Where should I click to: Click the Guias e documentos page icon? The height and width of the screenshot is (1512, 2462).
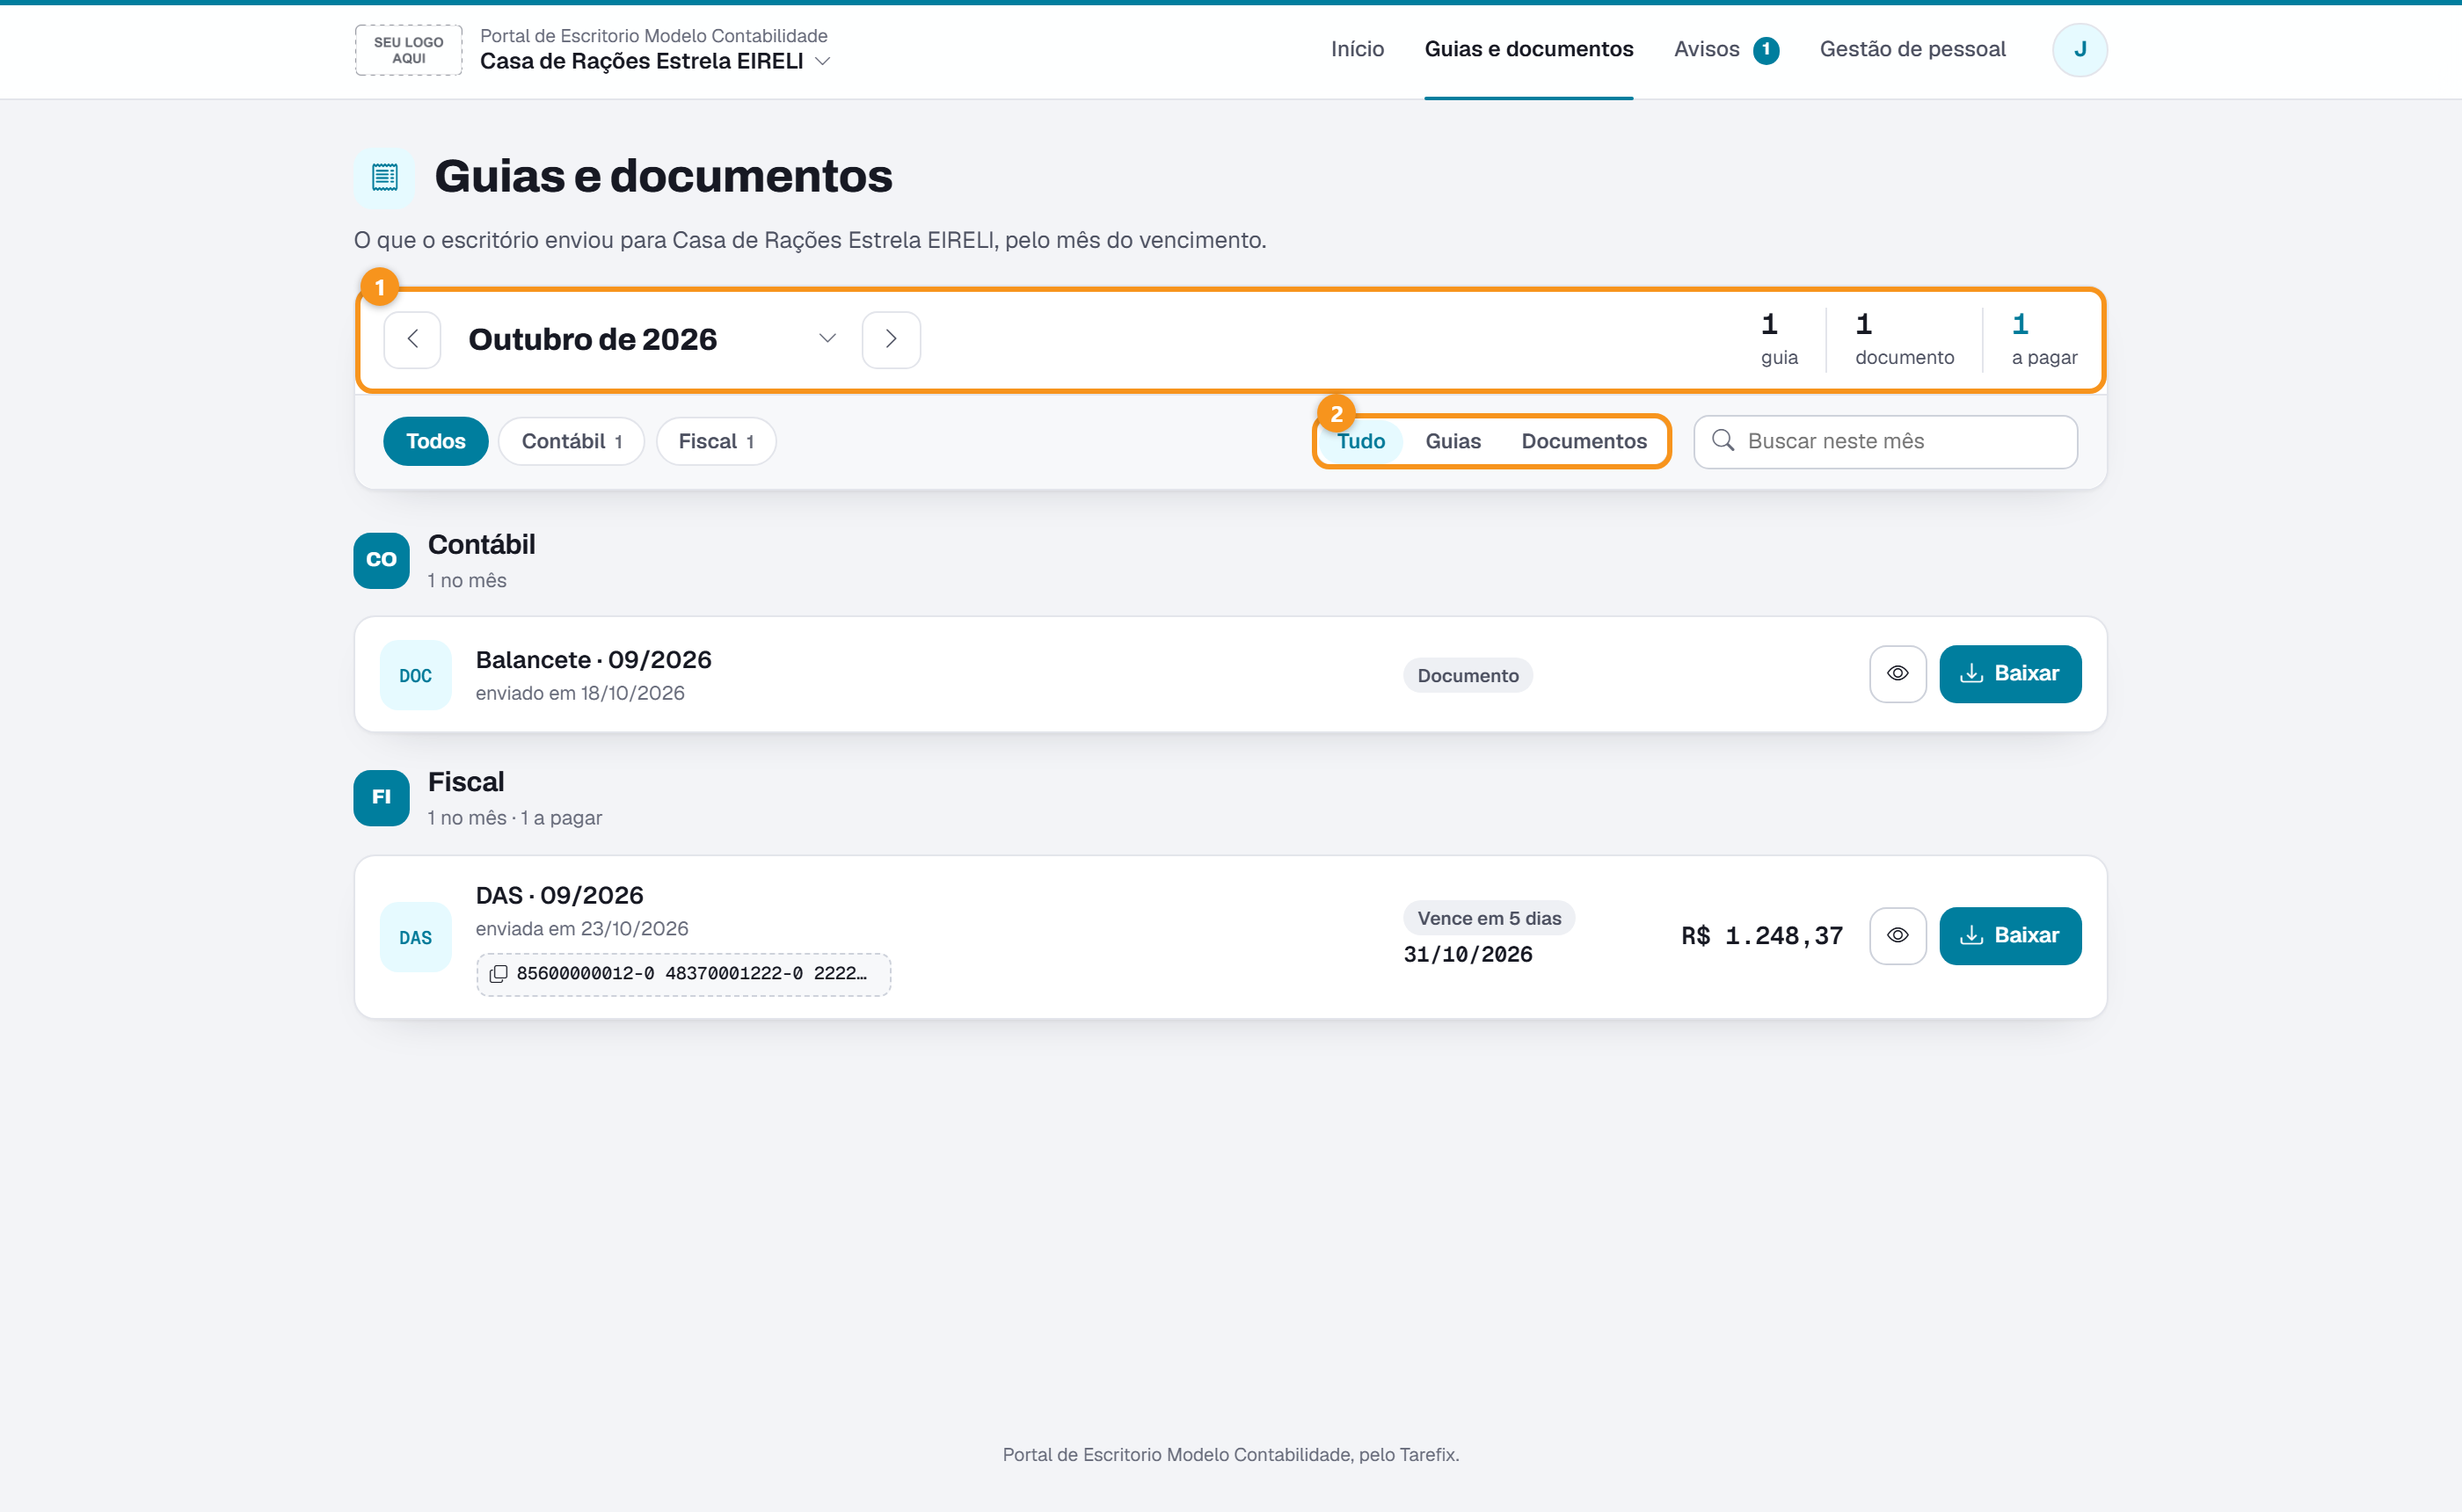384,177
